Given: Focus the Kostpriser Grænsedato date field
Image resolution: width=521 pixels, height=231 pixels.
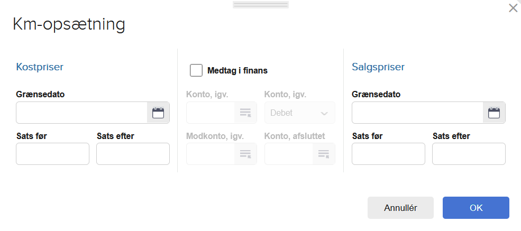Looking at the screenshot, I should tap(82, 113).
